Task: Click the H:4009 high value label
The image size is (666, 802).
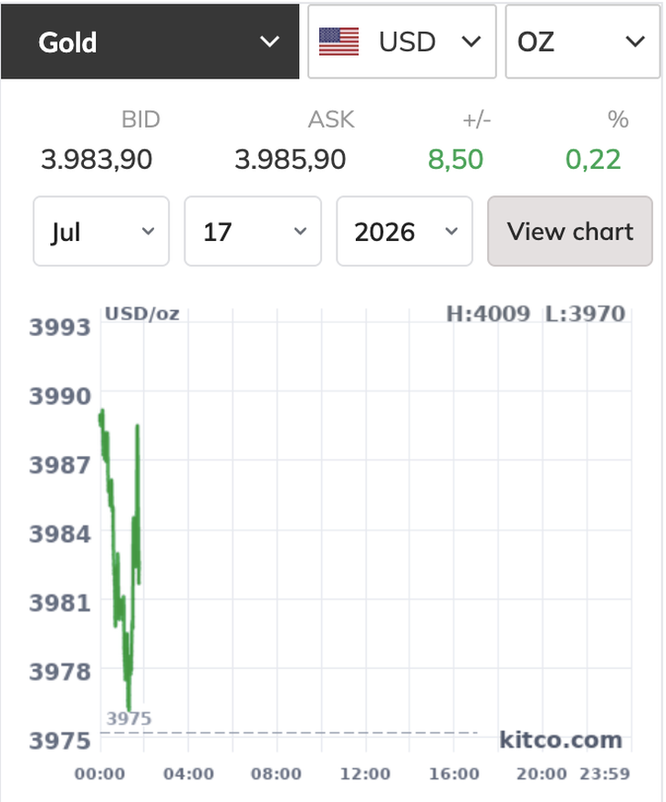Action: 488,314
